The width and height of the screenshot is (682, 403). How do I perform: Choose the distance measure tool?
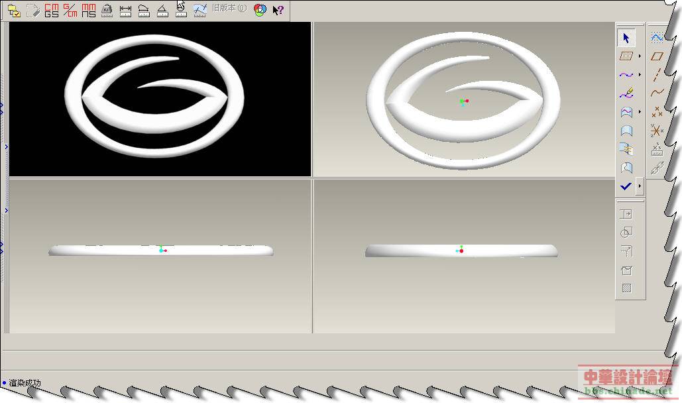point(125,11)
